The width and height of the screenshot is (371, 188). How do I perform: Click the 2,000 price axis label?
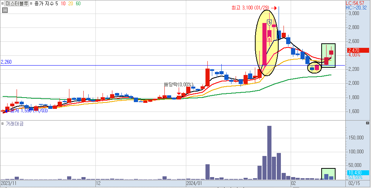354,83
